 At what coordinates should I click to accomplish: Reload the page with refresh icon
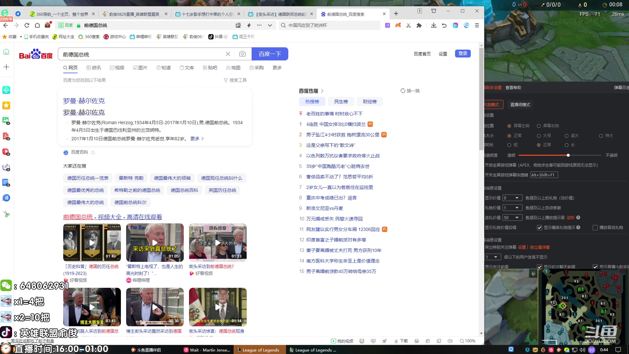click(x=27, y=25)
